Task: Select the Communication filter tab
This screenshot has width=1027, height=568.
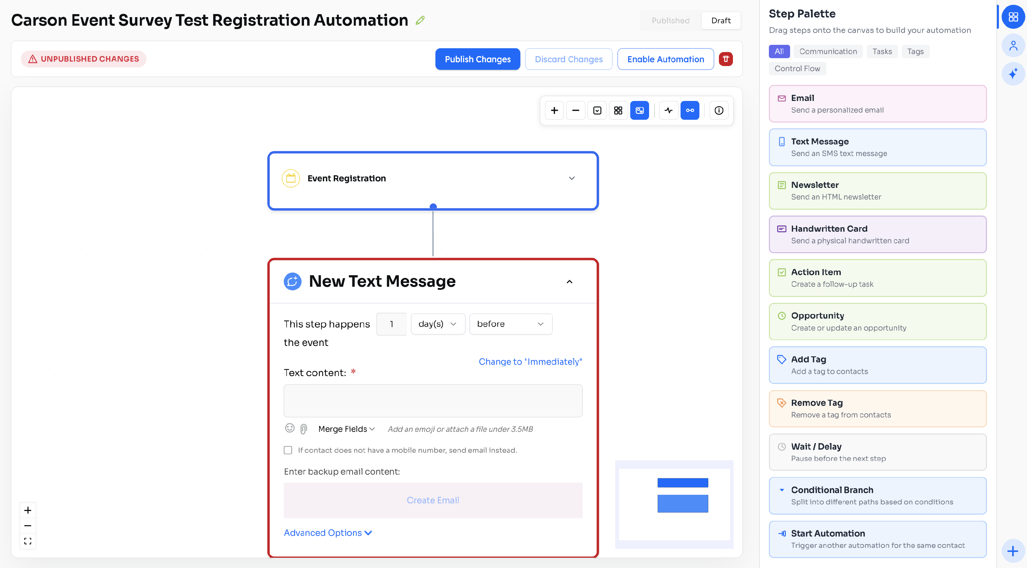Action: [x=828, y=51]
